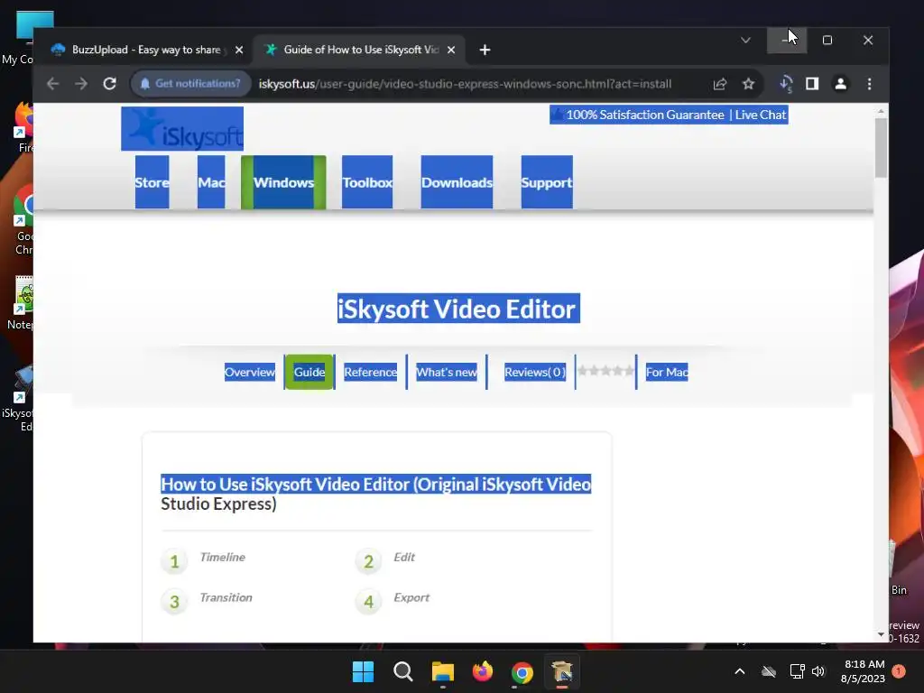Switch to the BuzzUpload tab
The width and height of the screenshot is (924, 693).
coord(146,51)
